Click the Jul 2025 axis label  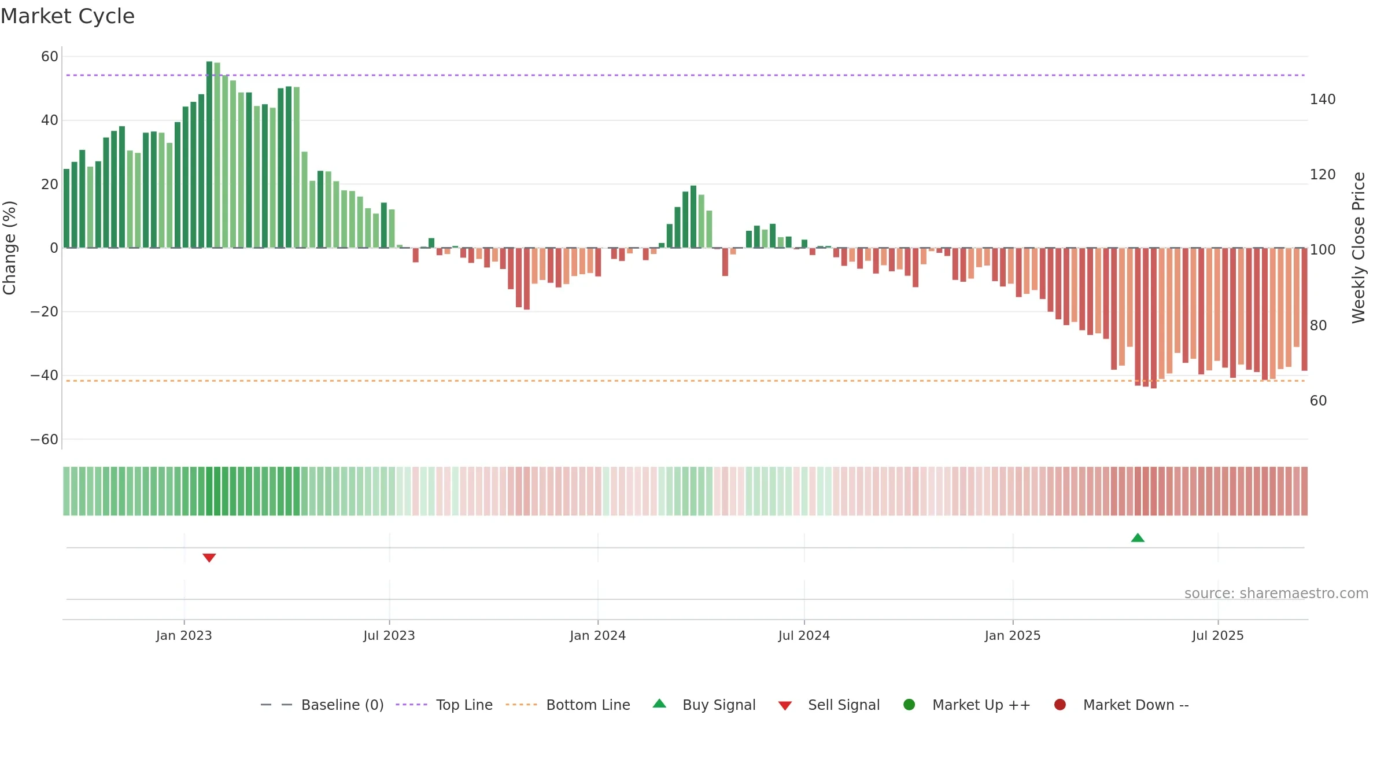click(x=1218, y=635)
